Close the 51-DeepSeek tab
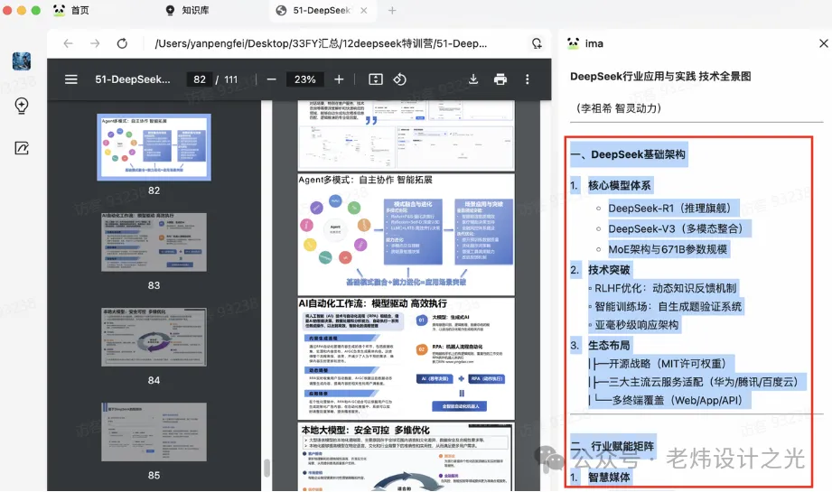832x492 pixels. (363, 10)
